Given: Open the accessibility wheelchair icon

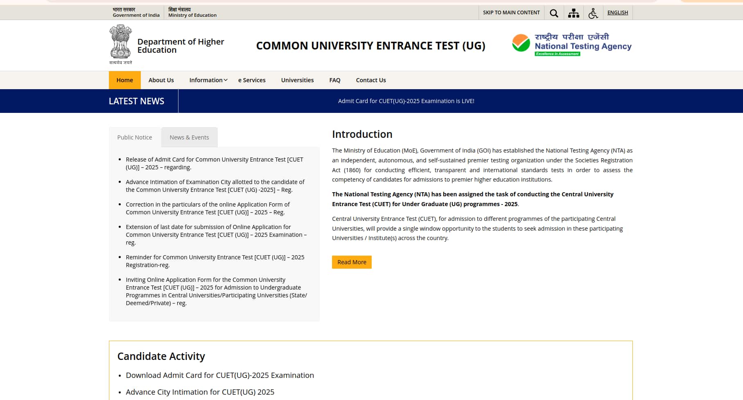Looking at the screenshot, I should [x=593, y=13].
